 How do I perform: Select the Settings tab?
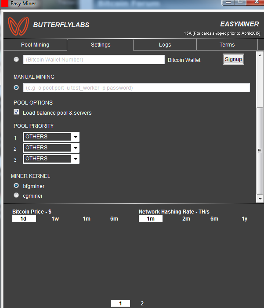(x=101, y=44)
